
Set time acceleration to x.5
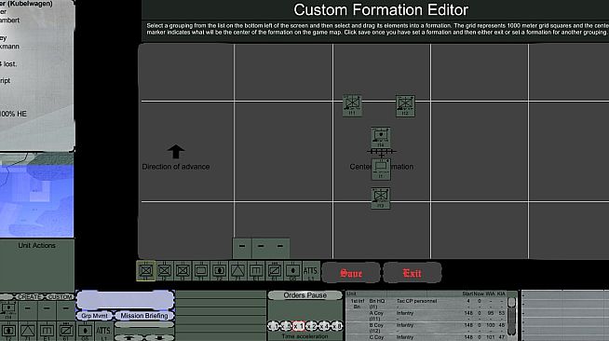(286, 326)
